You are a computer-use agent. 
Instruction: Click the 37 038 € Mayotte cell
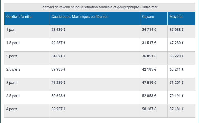181,32
